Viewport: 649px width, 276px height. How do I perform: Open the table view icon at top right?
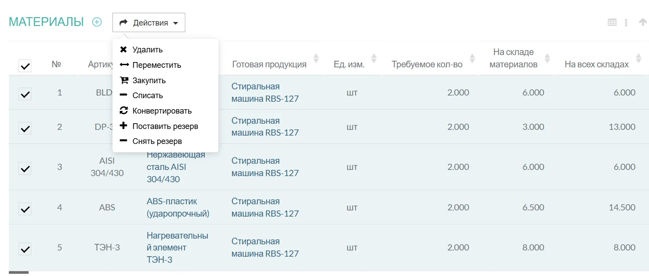(612, 22)
